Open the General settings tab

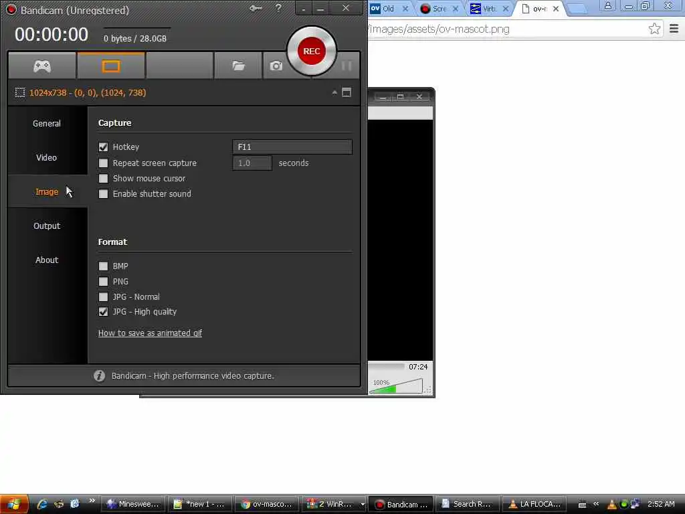[x=47, y=124]
